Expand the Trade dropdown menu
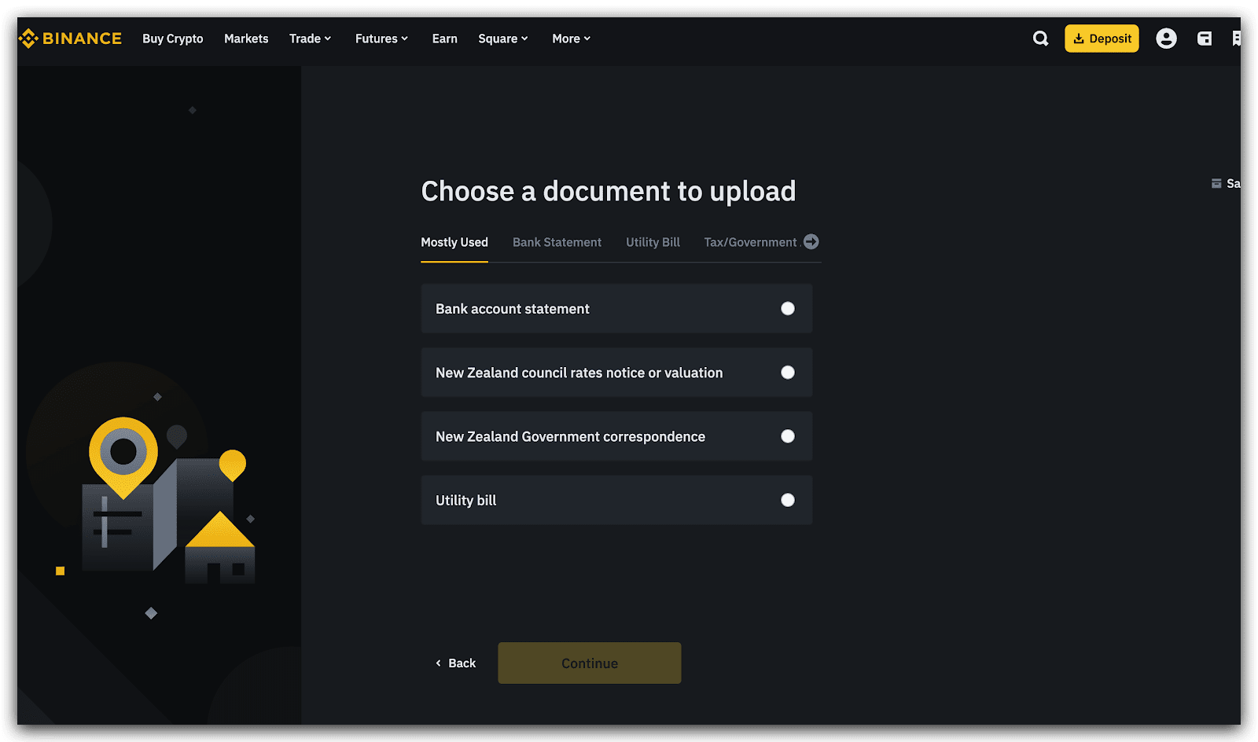 click(310, 39)
